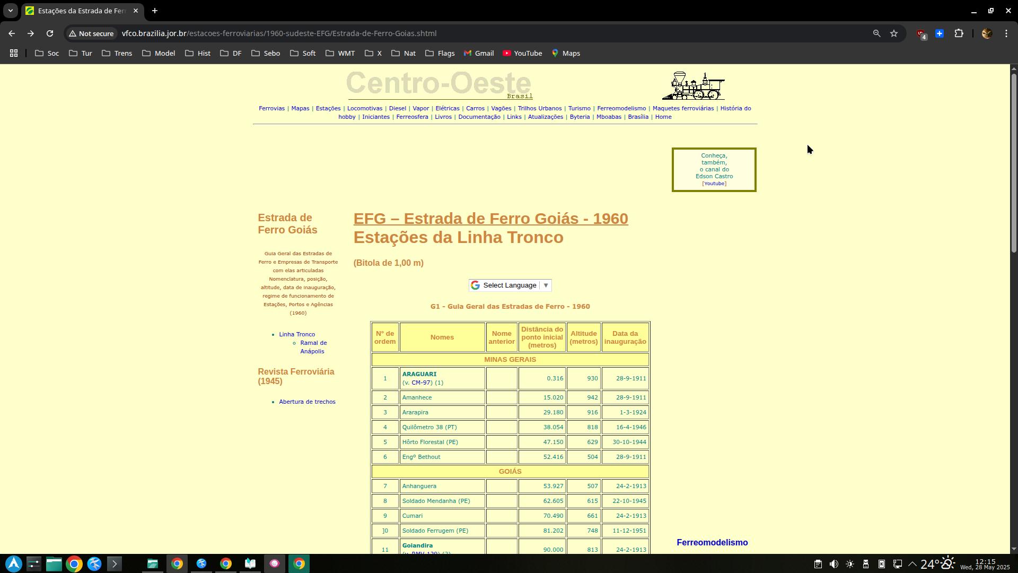Click the zoom magnifier icon in address bar

[x=876, y=33]
